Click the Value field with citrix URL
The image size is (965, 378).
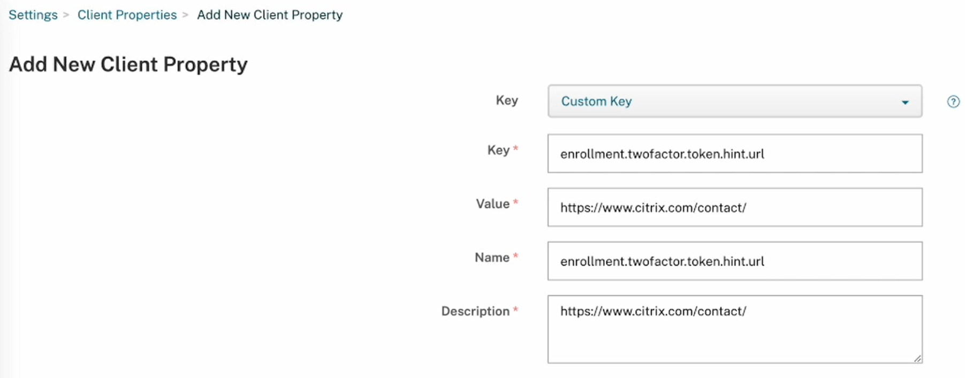pos(734,207)
